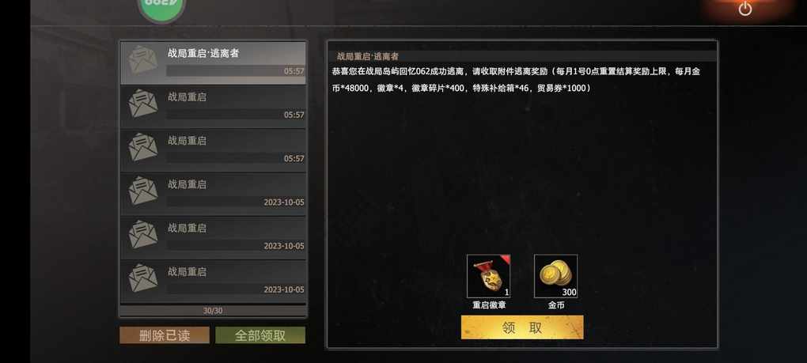Click 全部领取 to claim all rewards
Image resolution: width=807 pixels, height=363 pixels.
[x=260, y=335]
